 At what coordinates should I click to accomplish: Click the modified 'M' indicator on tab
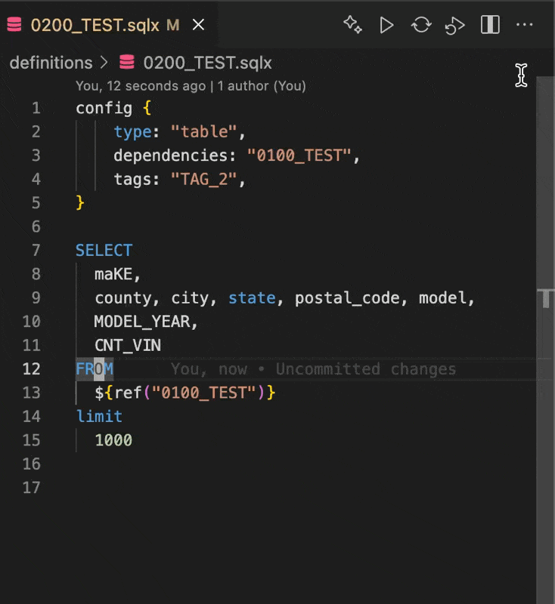(173, 25)
